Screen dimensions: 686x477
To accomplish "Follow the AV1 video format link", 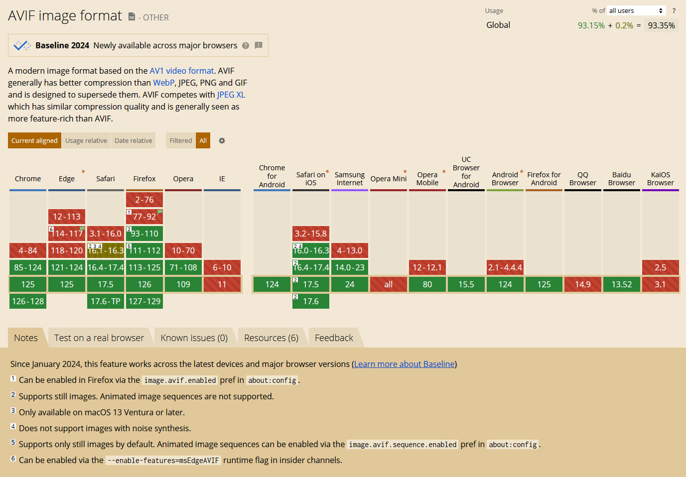I will pyautogui.click(x=182, y=71).
